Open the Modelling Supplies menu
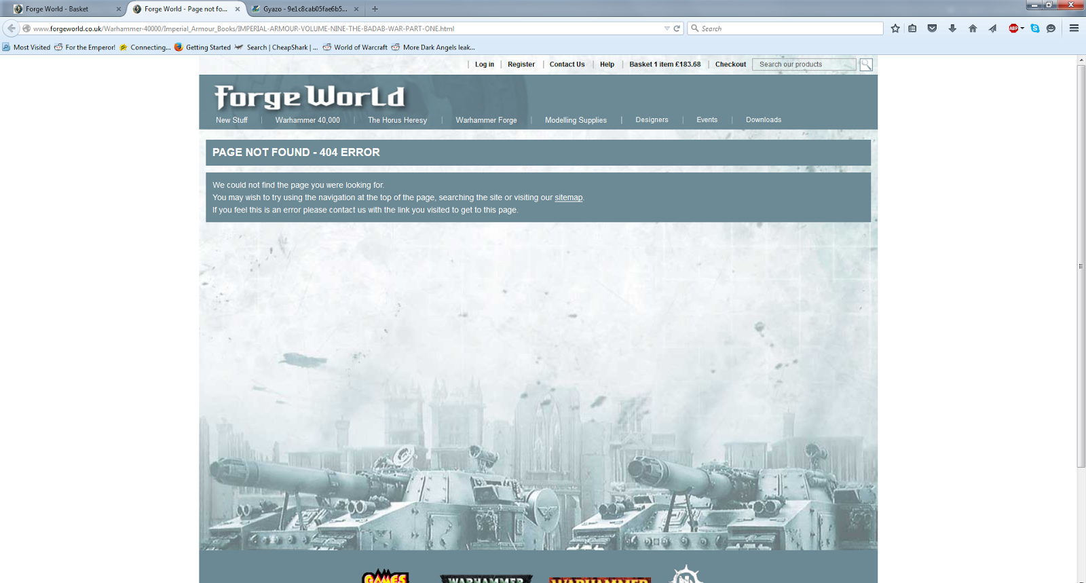 coord(576,120)
